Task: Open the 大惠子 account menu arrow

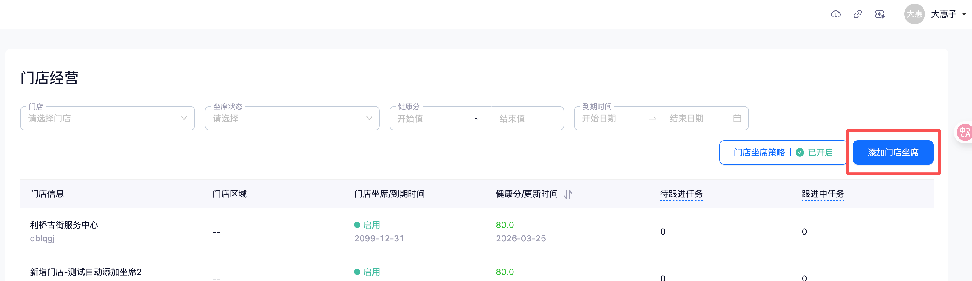Action: 964,14
